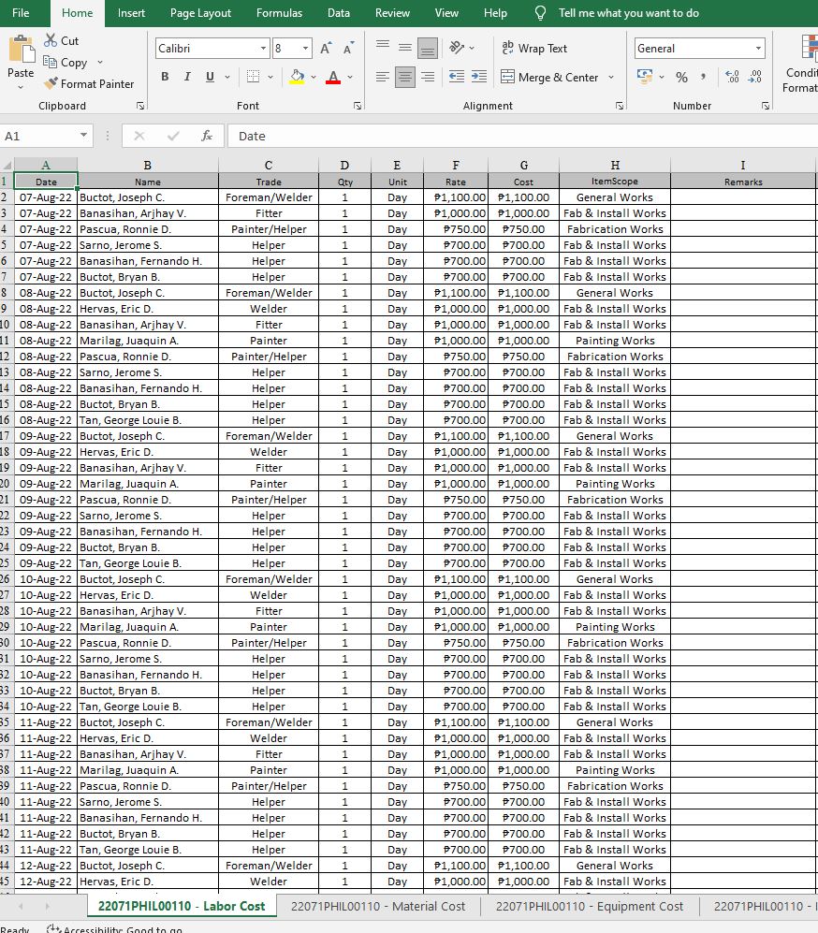Expand the Name Box dropdown arrow

(84, 136)
